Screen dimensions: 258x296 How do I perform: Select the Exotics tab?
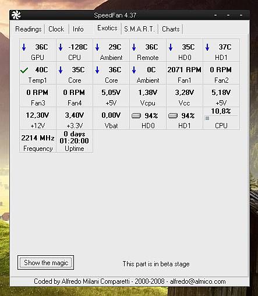pyautogui.click(x=107, y=28)
